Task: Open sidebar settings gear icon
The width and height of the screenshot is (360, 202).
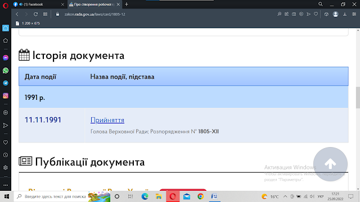Action: [x=6, y=168]
